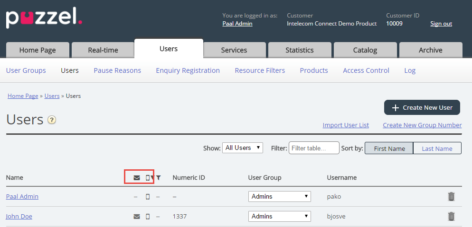
Task: Click the email envelope icon in table header
Action: [x=137, y=178]
